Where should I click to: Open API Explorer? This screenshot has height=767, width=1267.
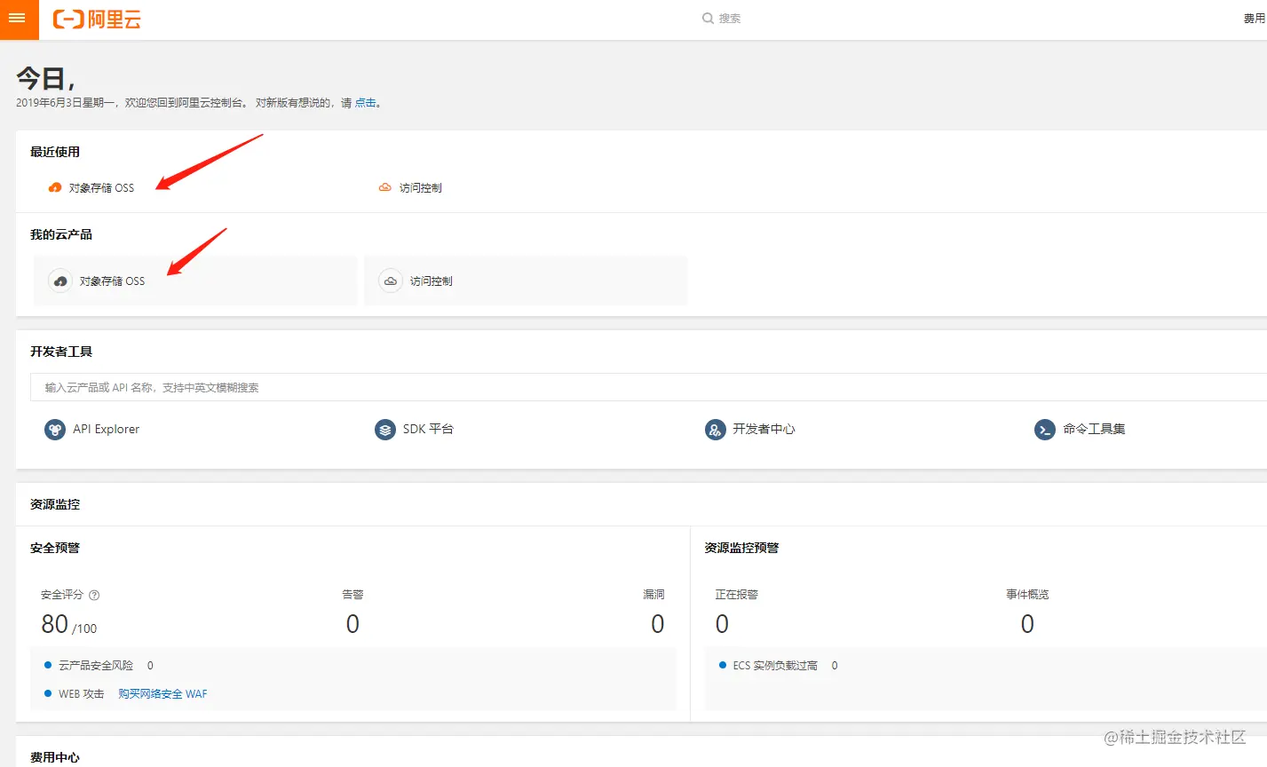coord(106,429)
